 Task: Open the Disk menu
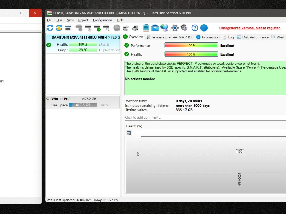coord(59,20)
